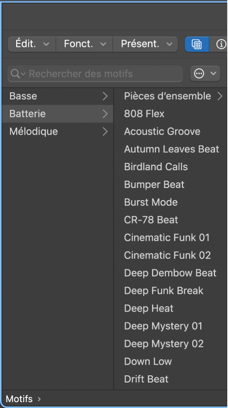This screenshot has width=228, height=408.
Task: Toggle the pattern browser grid button
Action: 197,44
